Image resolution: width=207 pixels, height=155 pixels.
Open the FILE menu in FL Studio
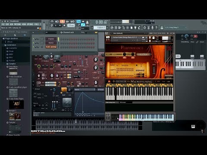pyautogui.click(x=3, y=24)
